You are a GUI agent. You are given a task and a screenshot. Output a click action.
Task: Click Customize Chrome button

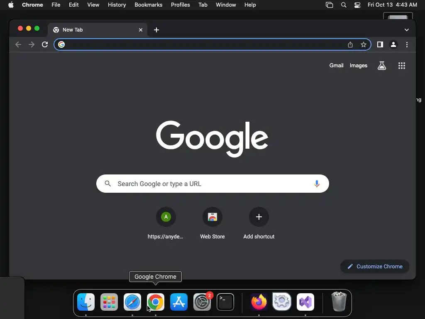tap(375, 266)
